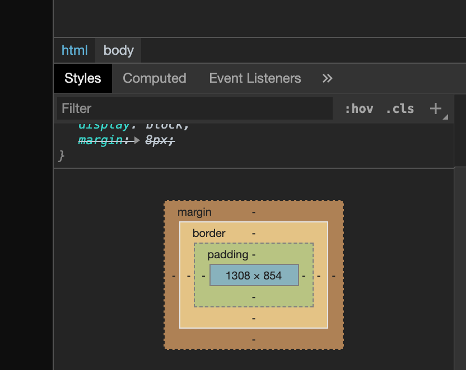
Task: Select the html breadcrumb element
Action: tap(74, 50)
